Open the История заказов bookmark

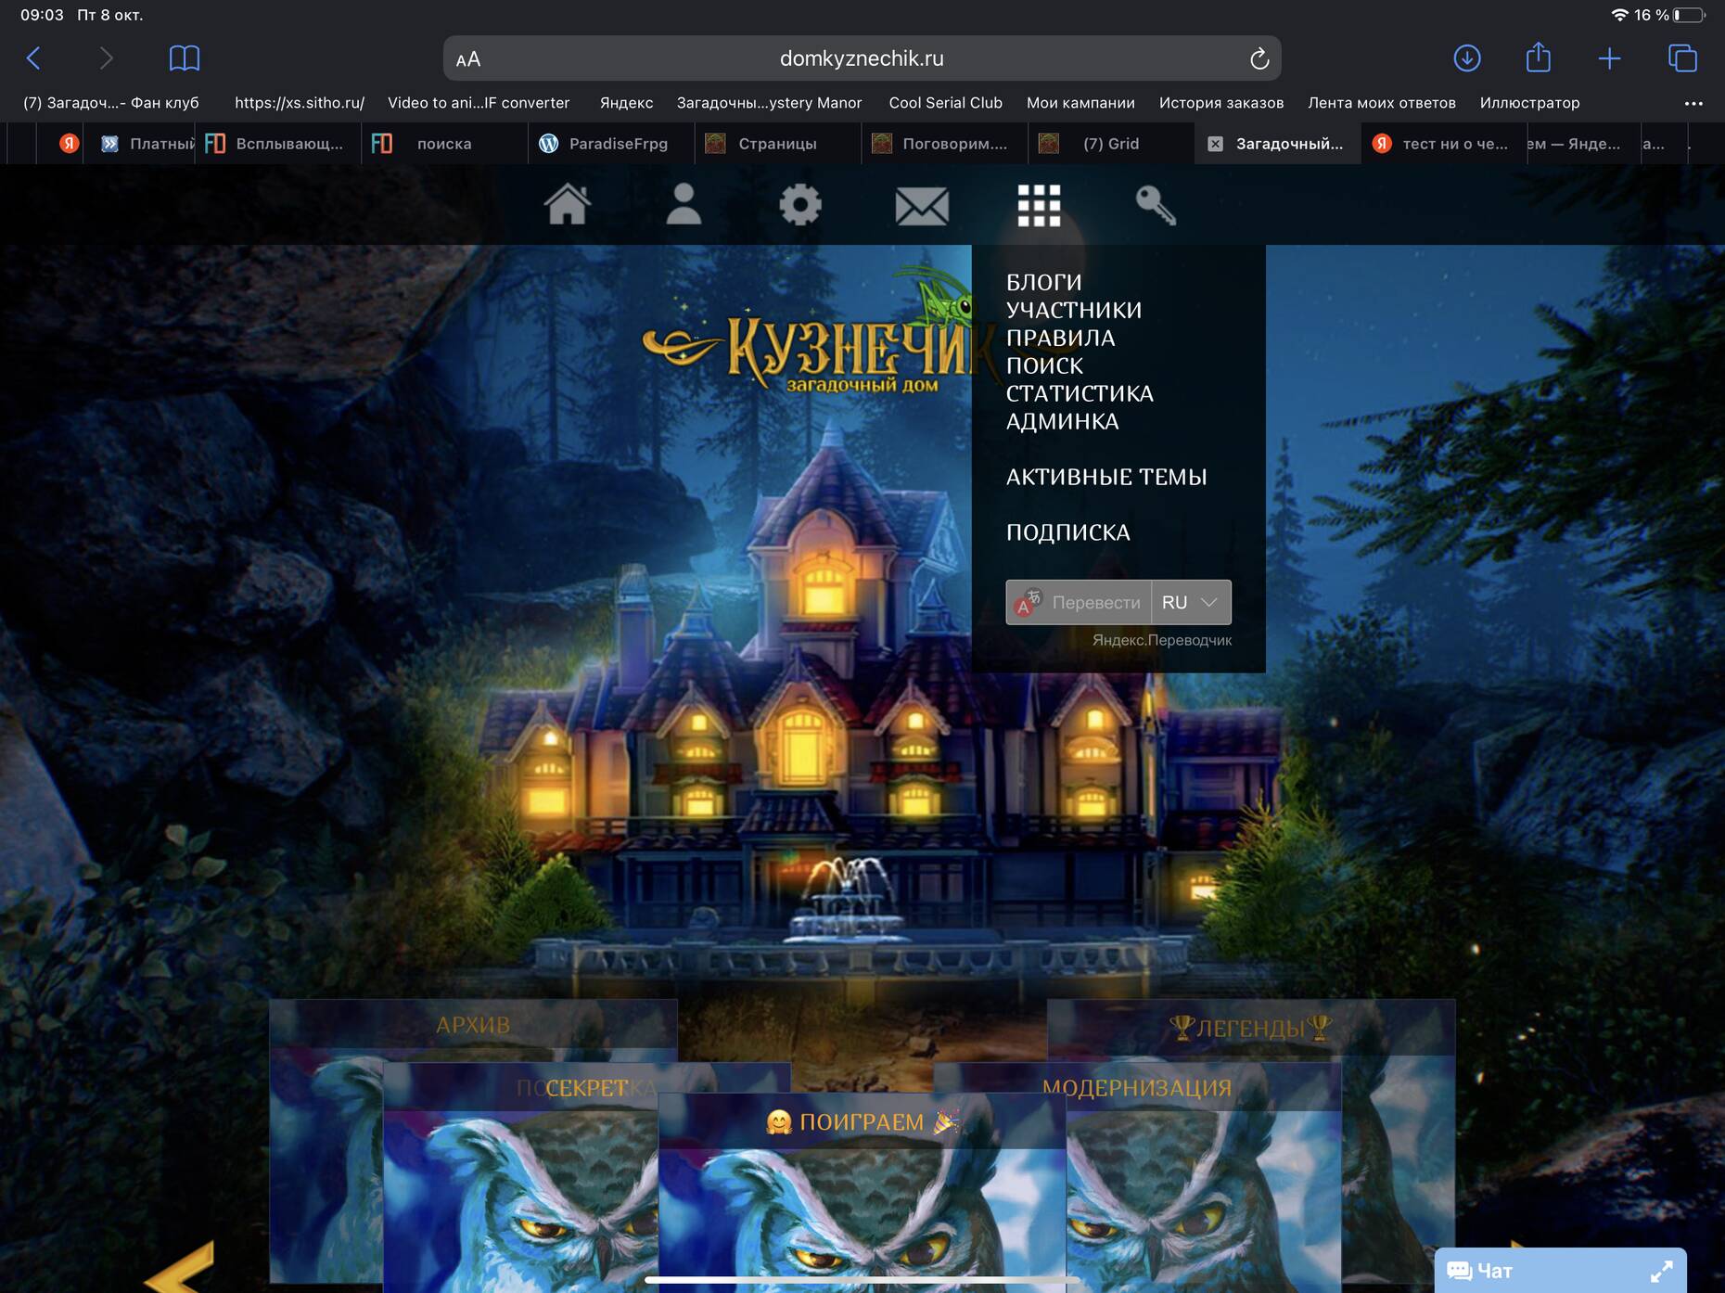pos(1221,103)
